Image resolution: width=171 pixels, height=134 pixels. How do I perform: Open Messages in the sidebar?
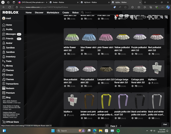point(12,34)
